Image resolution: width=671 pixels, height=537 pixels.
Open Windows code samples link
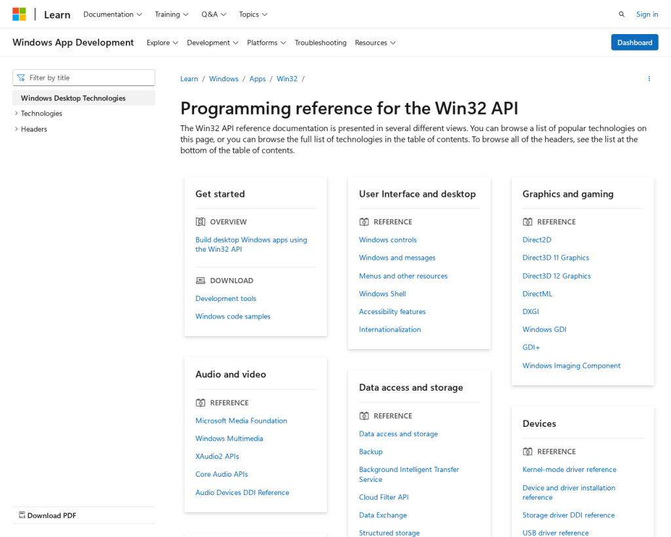tap(233, 317)
